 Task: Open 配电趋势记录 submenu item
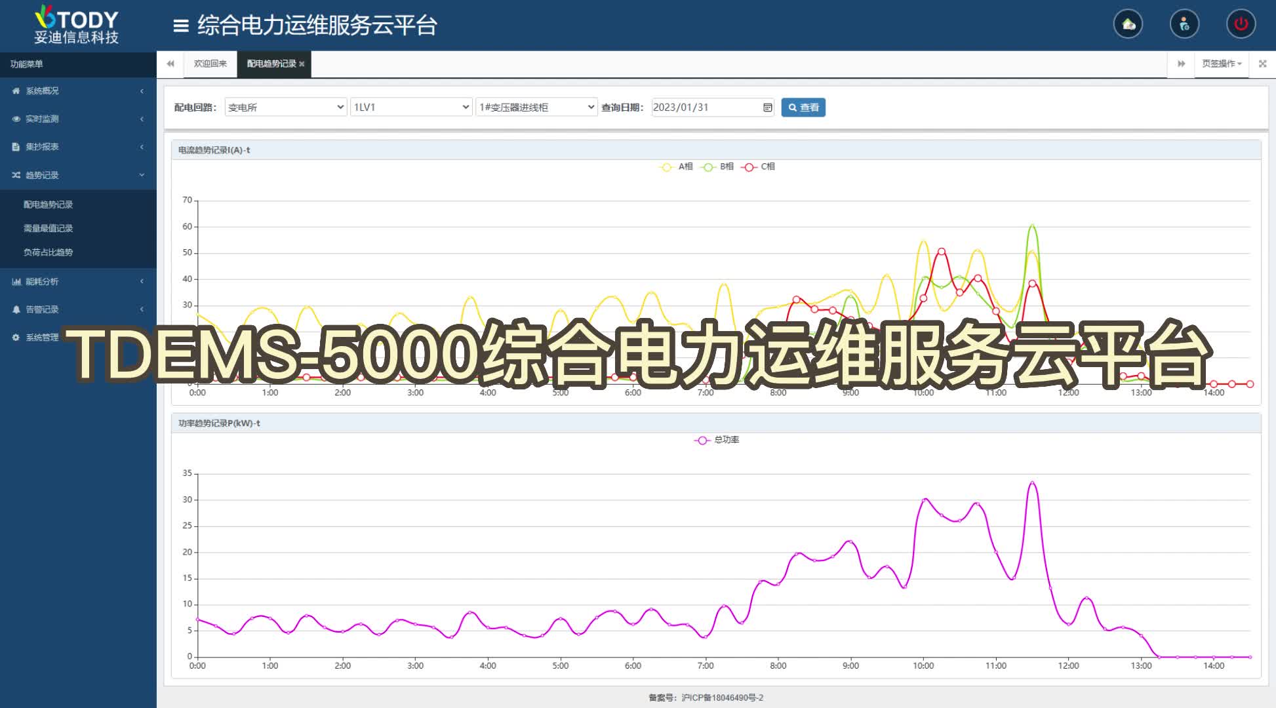point(49,205)
